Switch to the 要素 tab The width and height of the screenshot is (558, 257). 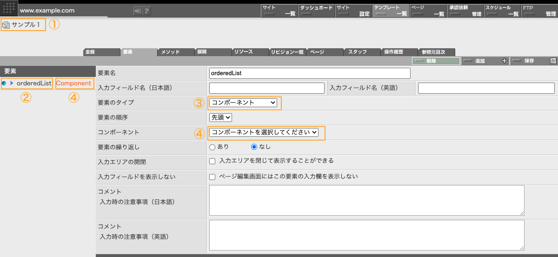139,52
